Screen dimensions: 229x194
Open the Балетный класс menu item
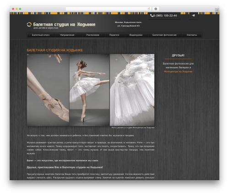pyautogui.click(x=41, y=35)
